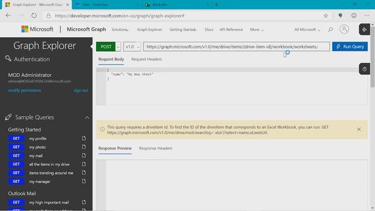The width and height of the screenshot is (375, 211).
Task: Run the GET my manager sample query
Action: coord(16,181)
